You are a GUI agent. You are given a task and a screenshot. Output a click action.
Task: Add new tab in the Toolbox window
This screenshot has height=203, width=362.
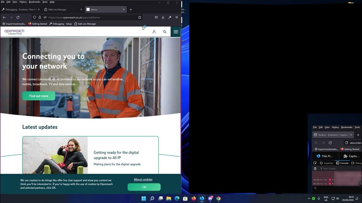click(x=358, y=135)
